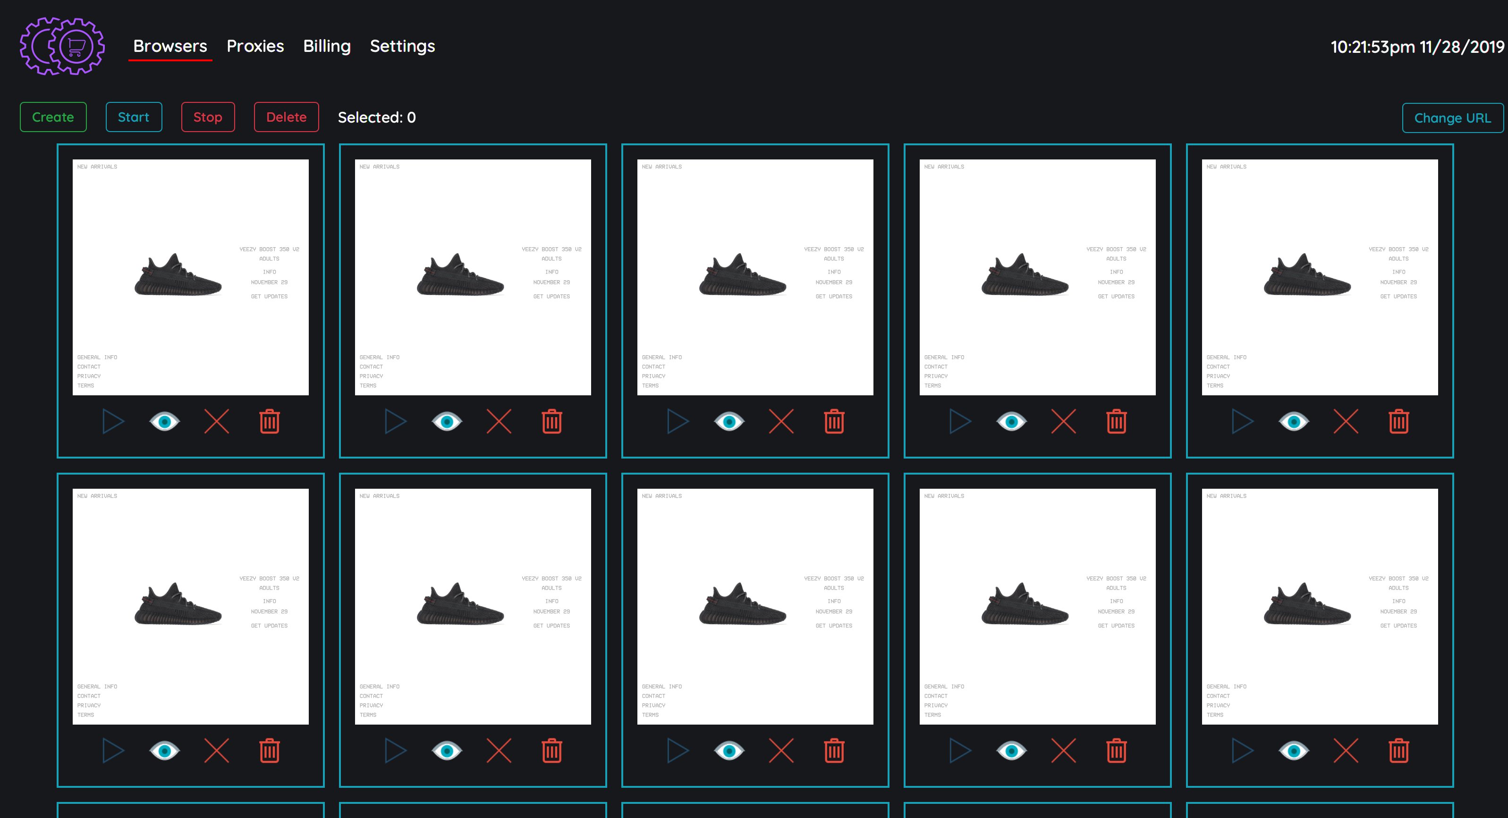
Task: Switch to the Proxies tab
Action: tap(255, 46)
